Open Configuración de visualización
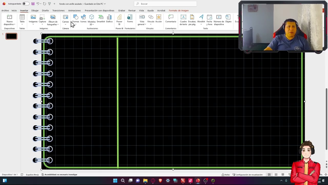Screen dimensions: 328x185 (x=248, y=175)
